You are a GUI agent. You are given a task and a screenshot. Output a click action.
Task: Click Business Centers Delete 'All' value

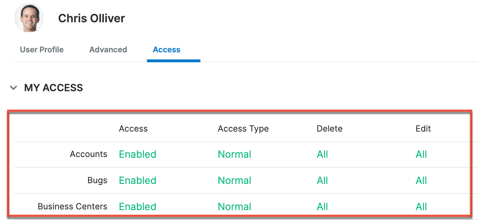point(322,207)
